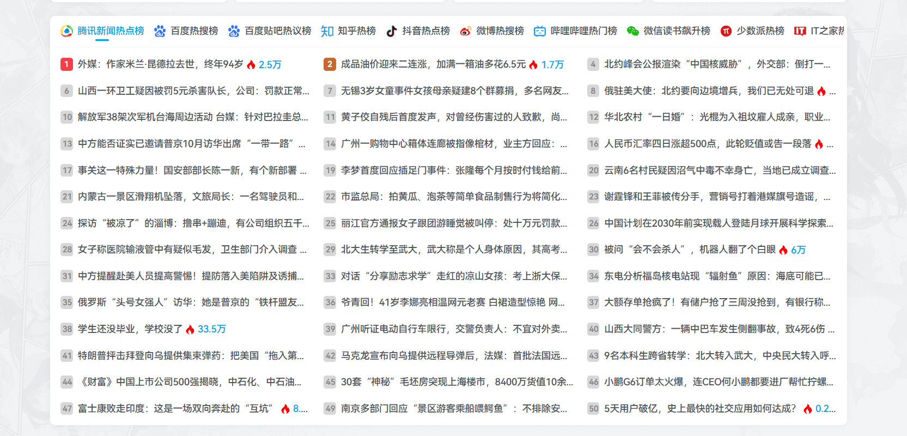
Task: Click the Zhihu 知 logo icon
Action: pos(327,31)
